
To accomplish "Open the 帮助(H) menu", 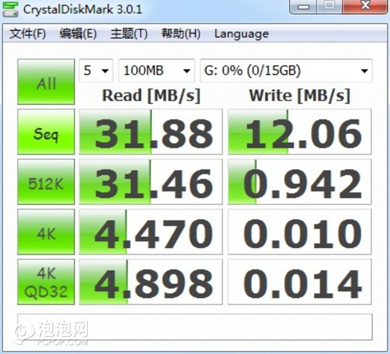I will click(x=181, y=34).
